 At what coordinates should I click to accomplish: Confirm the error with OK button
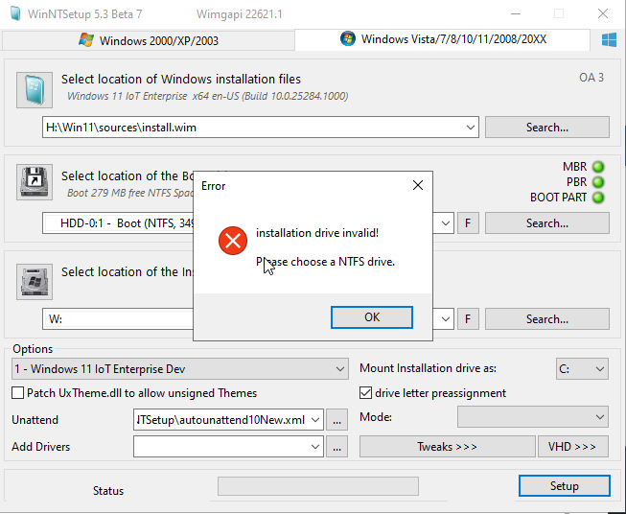tap(372, 317)
